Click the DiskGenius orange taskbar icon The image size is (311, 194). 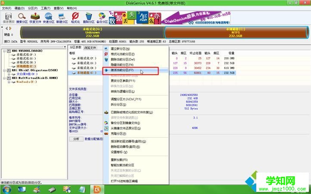tap(97, 189)
